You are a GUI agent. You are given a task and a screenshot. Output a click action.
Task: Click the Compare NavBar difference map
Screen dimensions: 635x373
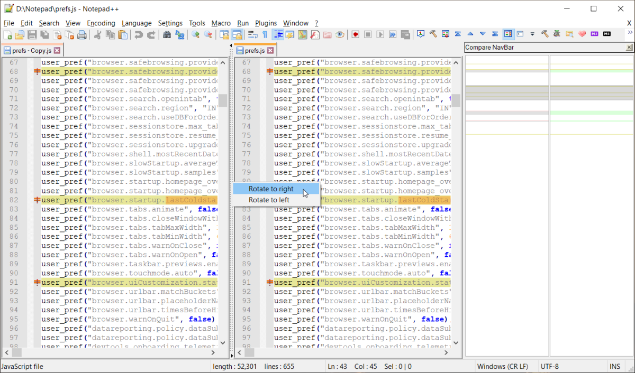point(549,206)
